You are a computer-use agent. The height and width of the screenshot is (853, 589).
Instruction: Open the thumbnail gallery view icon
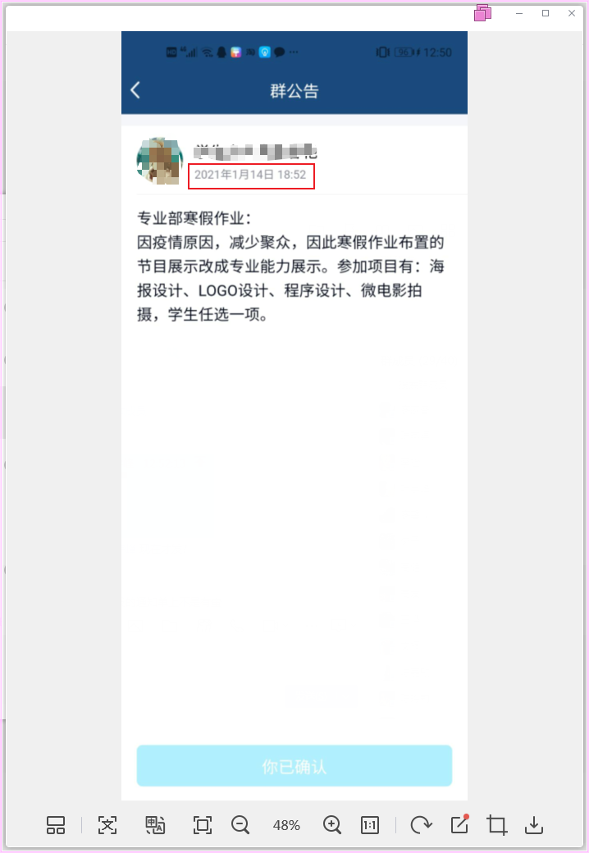click(56, 825)
